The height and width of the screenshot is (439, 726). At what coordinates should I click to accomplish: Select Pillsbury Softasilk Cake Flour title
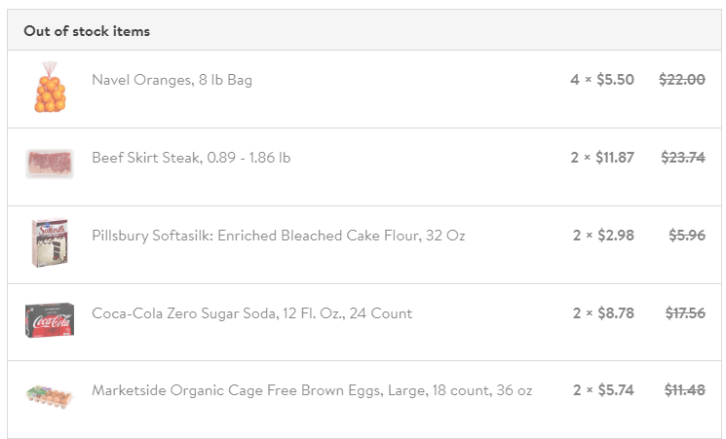[x=278, y=236]
